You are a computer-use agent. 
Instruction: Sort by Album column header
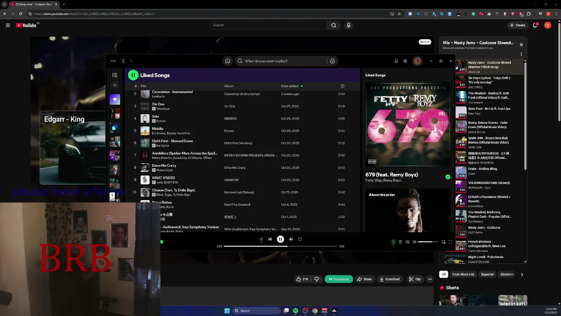click(229, 86)
